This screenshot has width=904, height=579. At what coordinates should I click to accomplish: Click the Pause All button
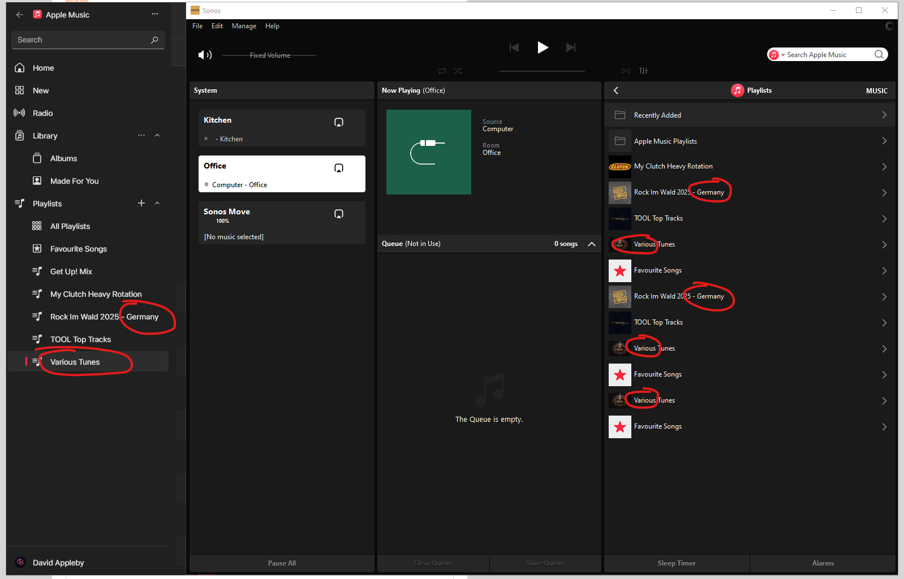pyautogui.click(x=282, y=563)
